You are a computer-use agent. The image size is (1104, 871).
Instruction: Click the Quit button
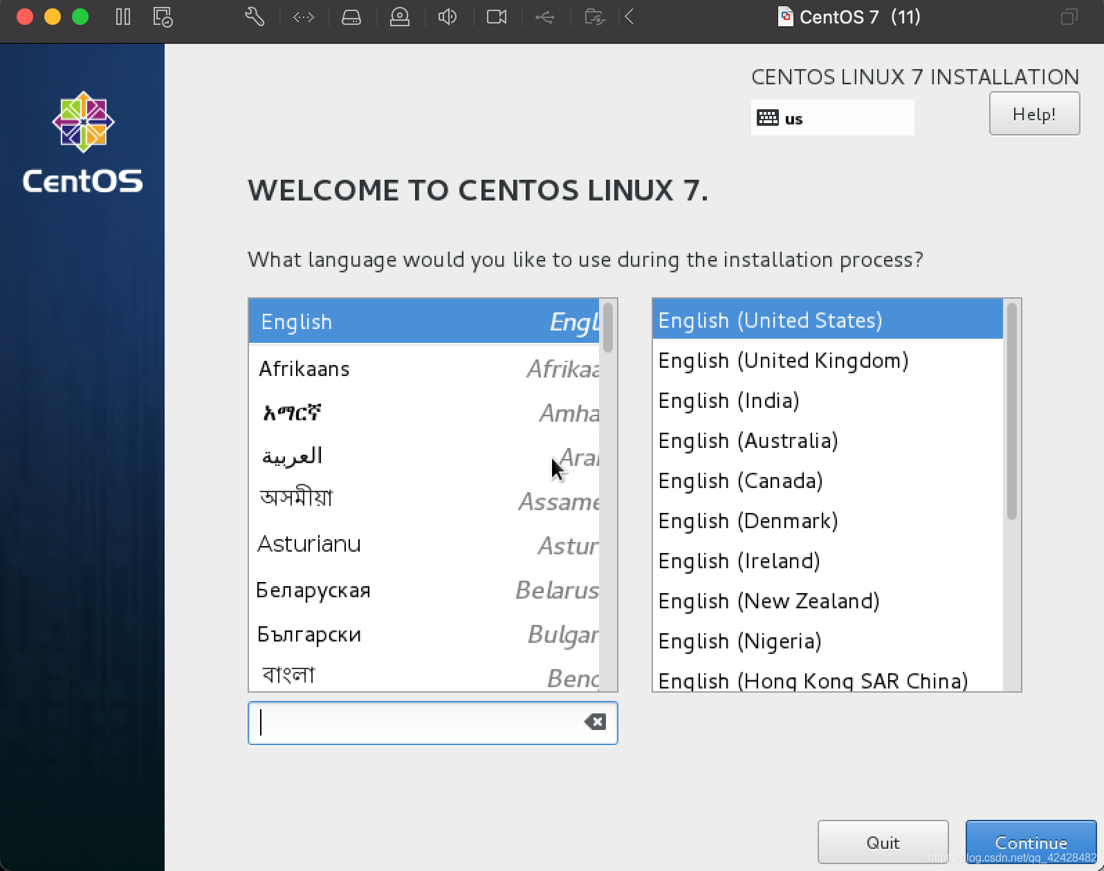[883, 842]
